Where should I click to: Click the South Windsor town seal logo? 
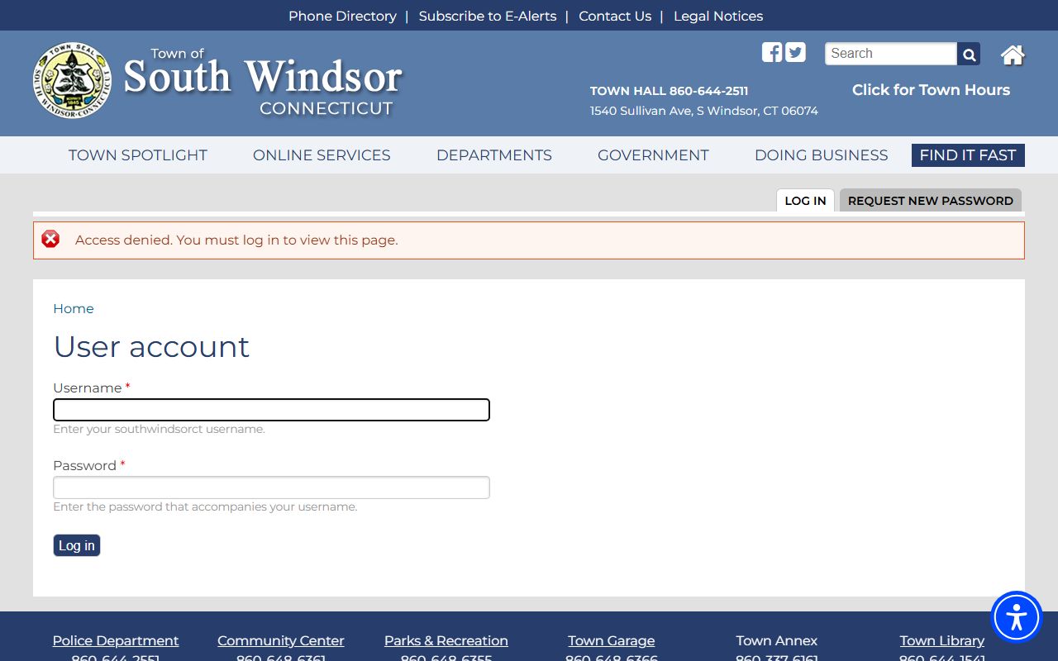click(73, 80)
